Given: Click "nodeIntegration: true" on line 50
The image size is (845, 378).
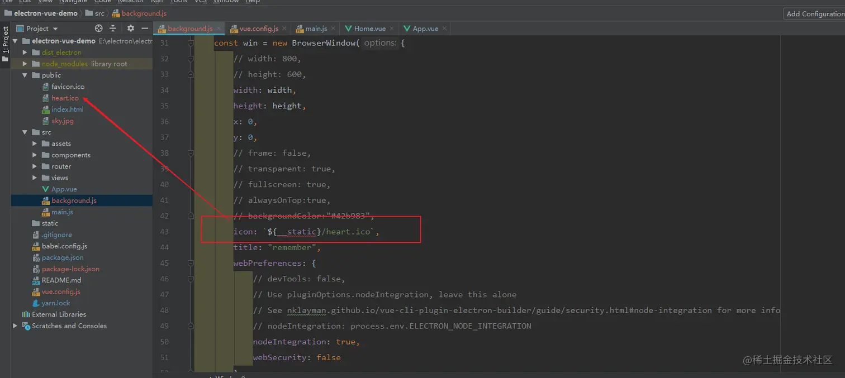Looking at the screenshot, I should (x=304, y=342).
